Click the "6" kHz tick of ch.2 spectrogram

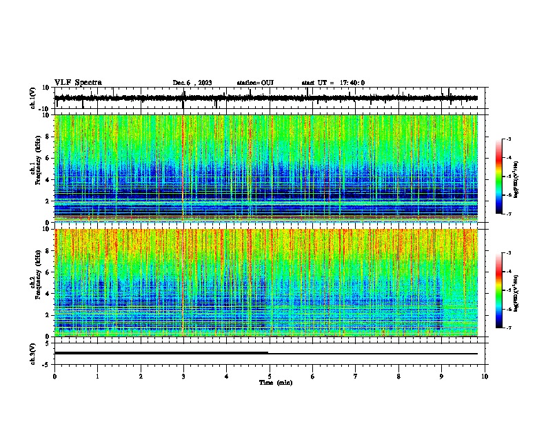coord(48,272)
